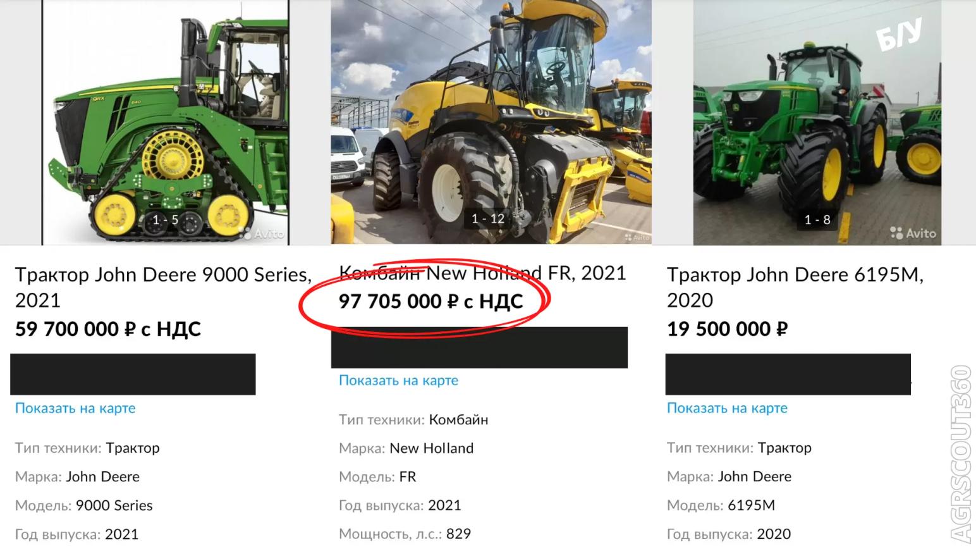This screenshot has height=549, width=976.
Task: Open the John Deere 6195M tractor photo
Action: pyautogui.click(x=817, y=122)
